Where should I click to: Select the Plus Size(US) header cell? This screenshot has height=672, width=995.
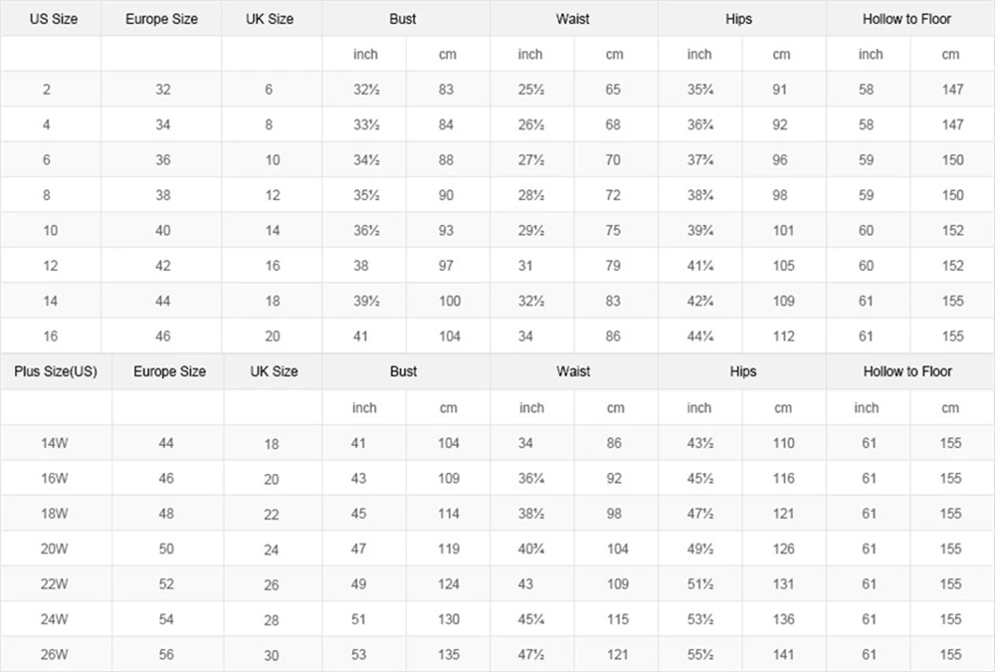click(x=56, y=371)
